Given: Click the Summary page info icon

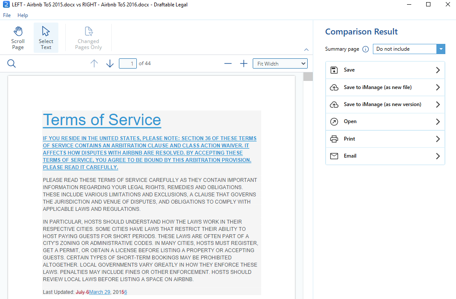Looking at the screenshot, I should pos(366,49).
